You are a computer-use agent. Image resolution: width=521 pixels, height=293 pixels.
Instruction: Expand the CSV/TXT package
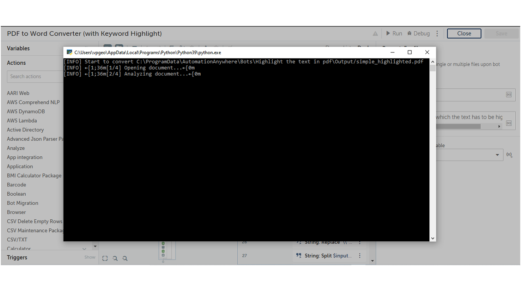click(x=17, y=240)
